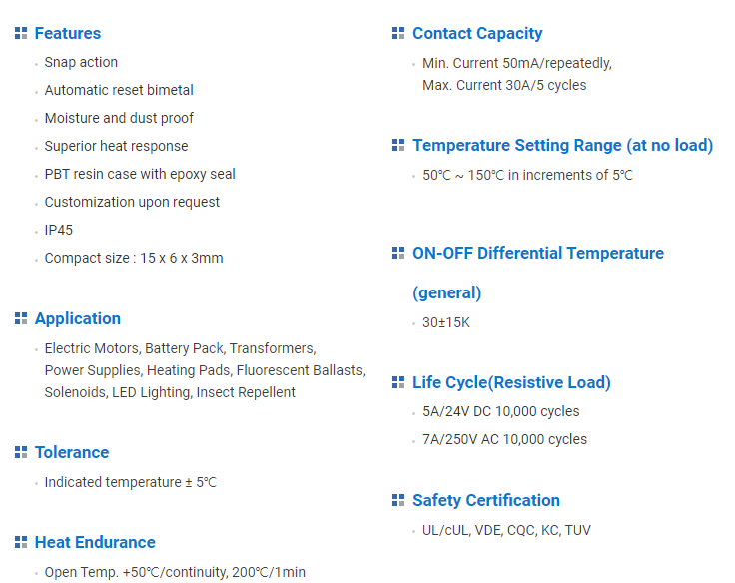Viewport: 735px width, 583px height.
Task: Click the Features heading
Action: tap(68, 33)
